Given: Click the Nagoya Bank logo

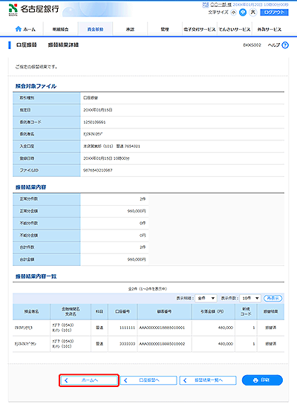Looking at the screenshot, I should pos(33,9).
